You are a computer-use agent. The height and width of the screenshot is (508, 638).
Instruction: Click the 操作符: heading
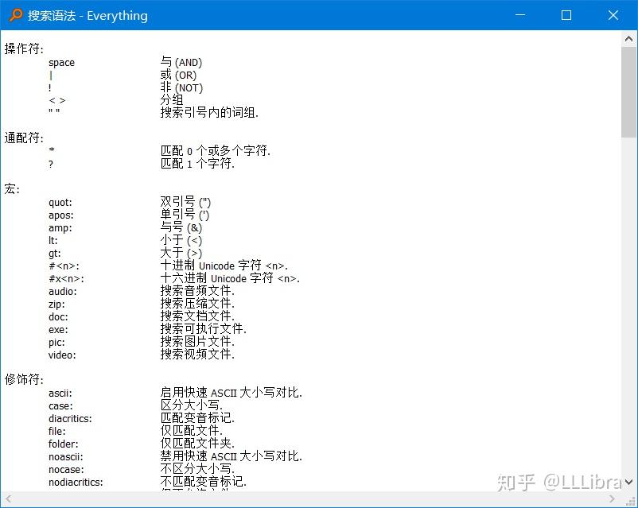[x=24, y=48]
